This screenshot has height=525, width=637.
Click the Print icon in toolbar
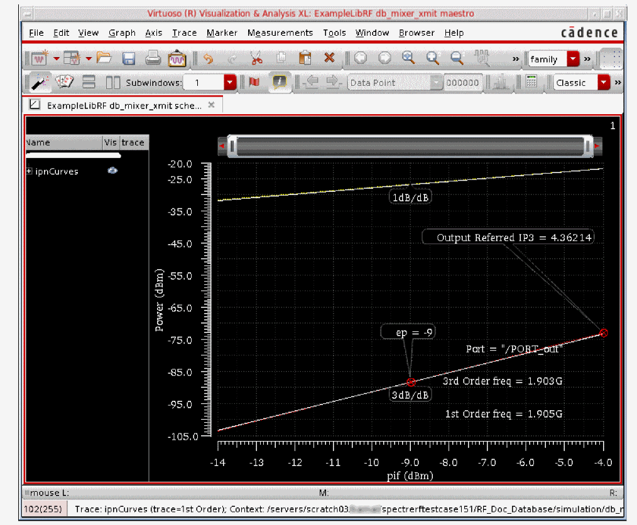(x=153, y=58)
